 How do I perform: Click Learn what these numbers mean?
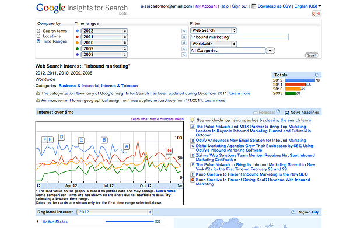click(157, 119)
